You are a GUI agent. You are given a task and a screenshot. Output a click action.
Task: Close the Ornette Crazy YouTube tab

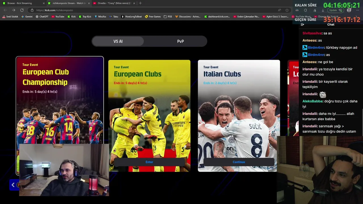point(134,3)
